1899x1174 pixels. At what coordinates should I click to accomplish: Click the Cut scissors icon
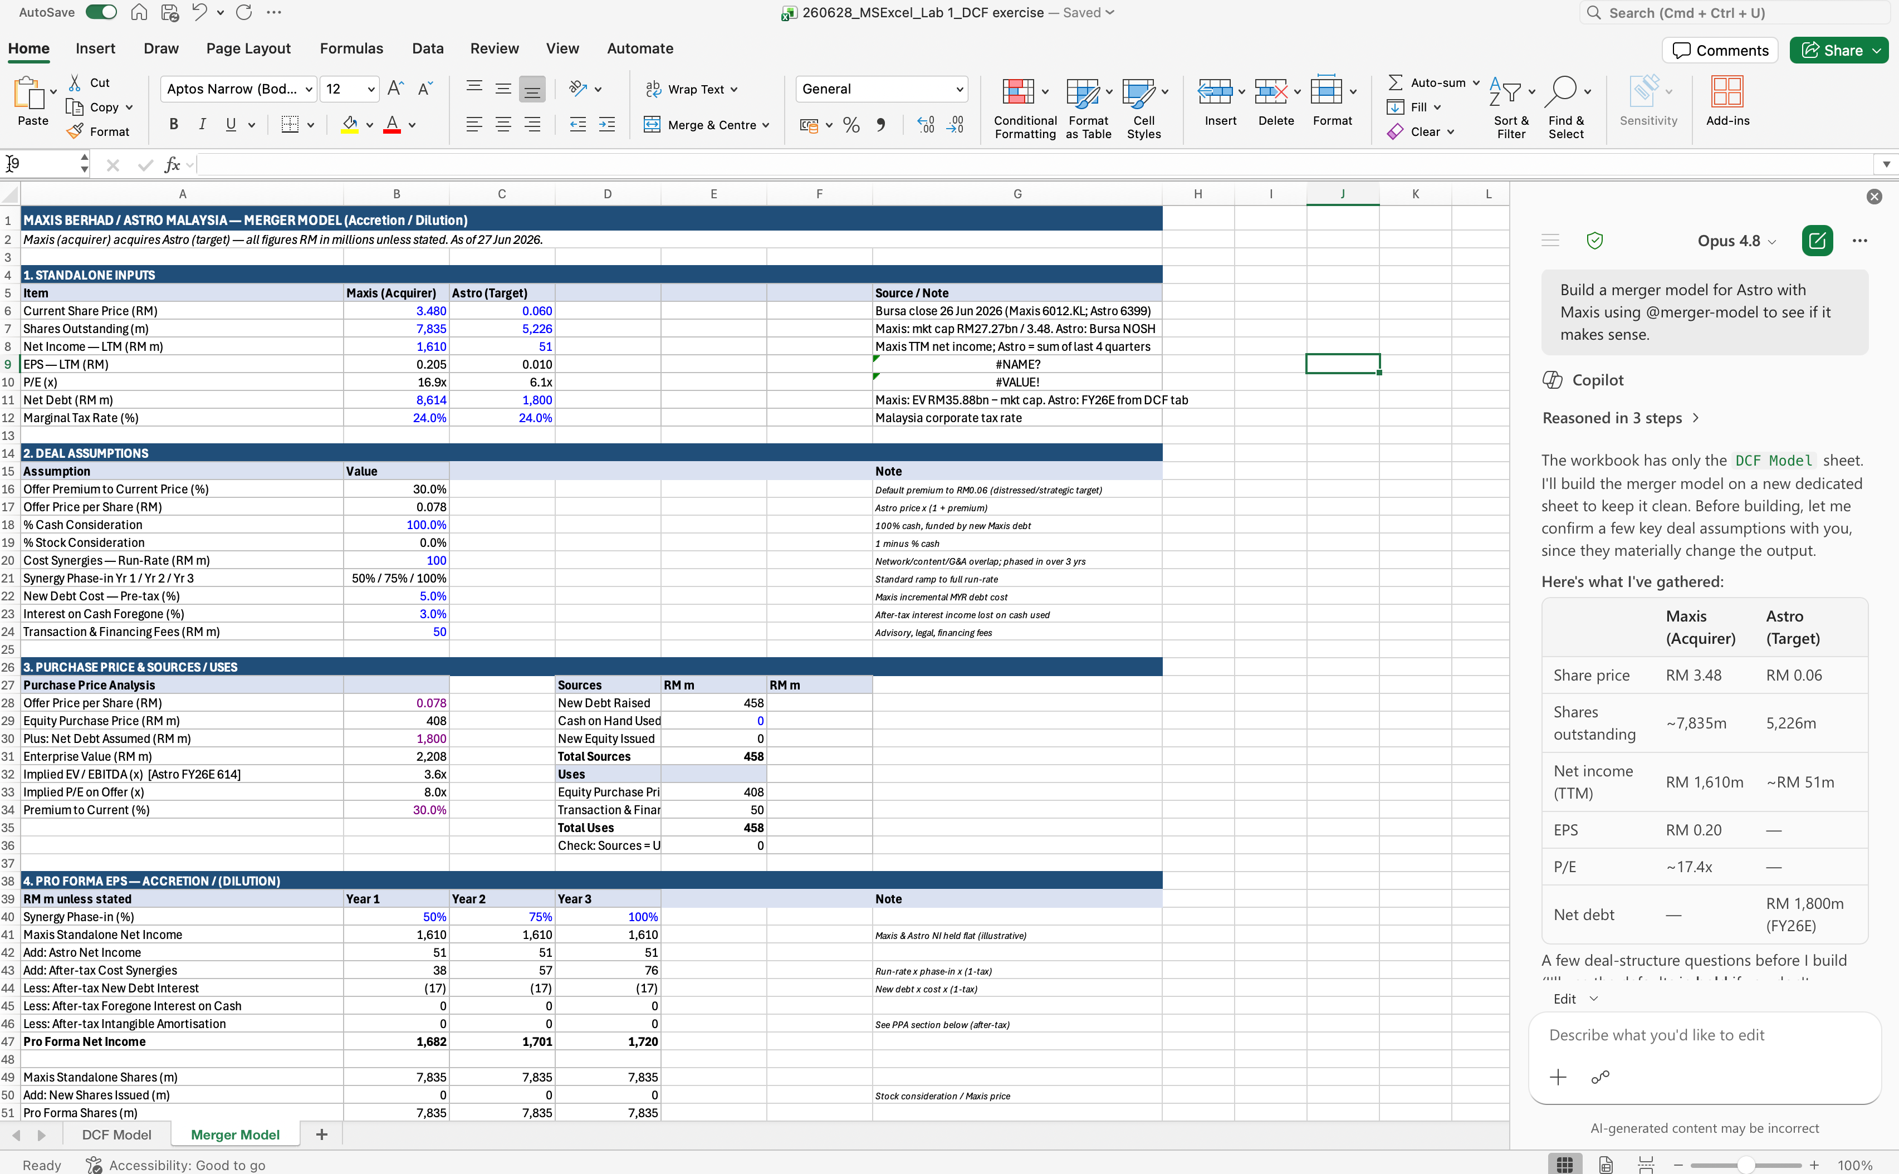click(x=75, y=82)
